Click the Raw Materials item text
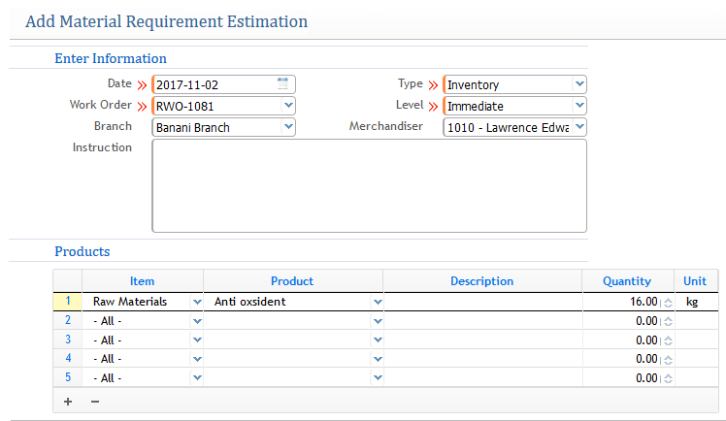The height and width of the screenshot is (421, 726). coord(130,302)
